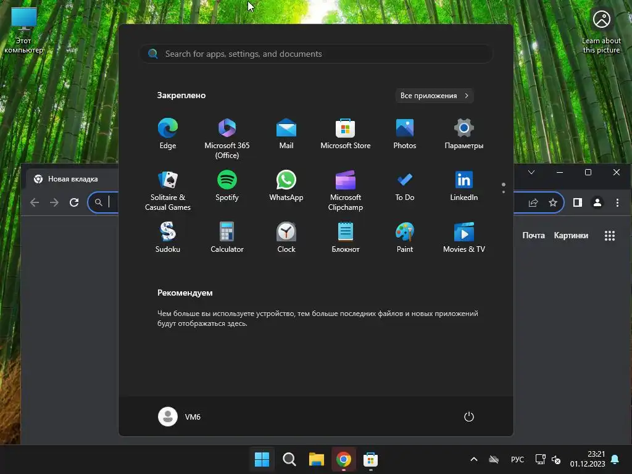The image size is (632, 474).
Task: Launch the Photos app
Action: tap(405, 134)
